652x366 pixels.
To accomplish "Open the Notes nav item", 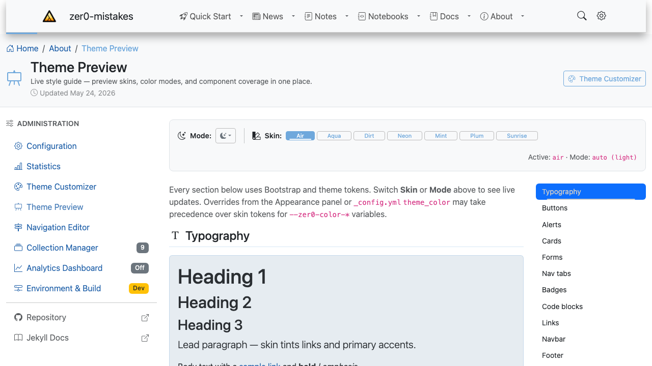I will tap(320, 16).
